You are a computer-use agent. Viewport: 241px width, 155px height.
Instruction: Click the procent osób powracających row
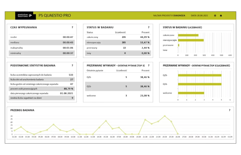click(42, 89)
